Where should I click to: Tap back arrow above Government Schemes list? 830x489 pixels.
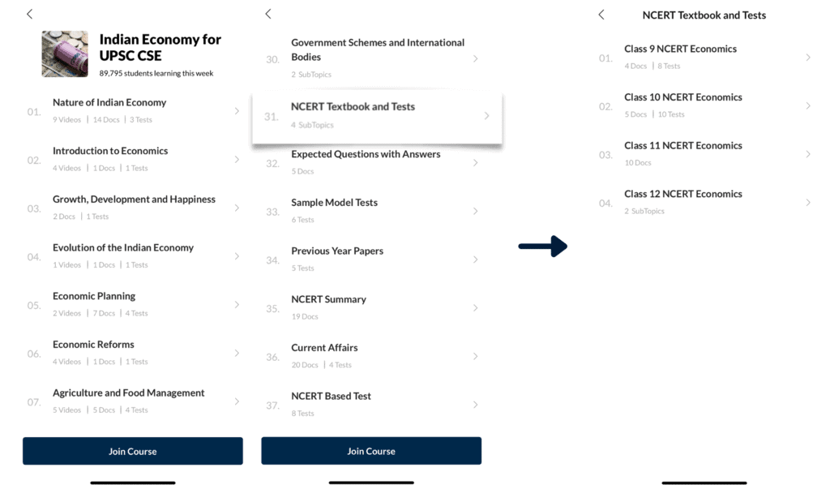point(268,14)
